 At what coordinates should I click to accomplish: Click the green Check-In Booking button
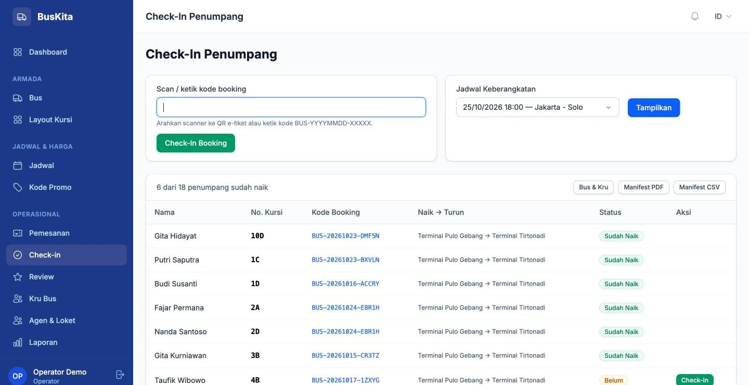(196, 143)
